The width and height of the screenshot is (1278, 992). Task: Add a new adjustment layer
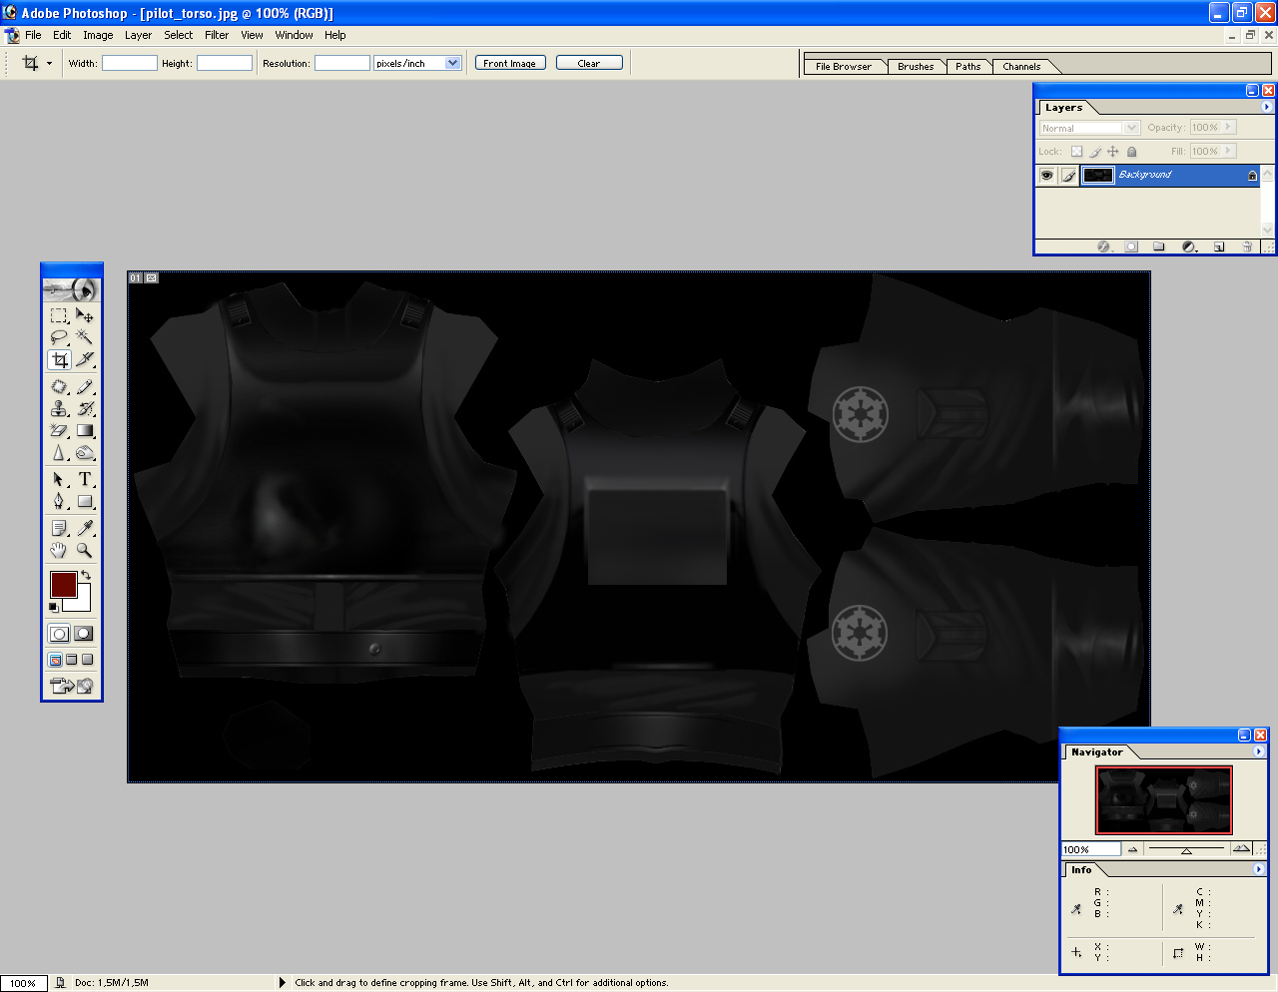pyautogui.click(x=1189, y=247)
